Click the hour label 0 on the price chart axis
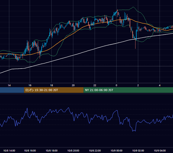 point(117,85)
